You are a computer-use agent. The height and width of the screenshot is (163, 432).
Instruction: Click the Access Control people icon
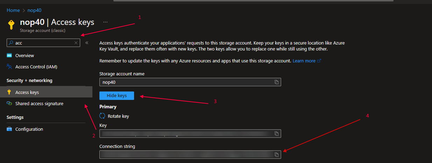9,67
